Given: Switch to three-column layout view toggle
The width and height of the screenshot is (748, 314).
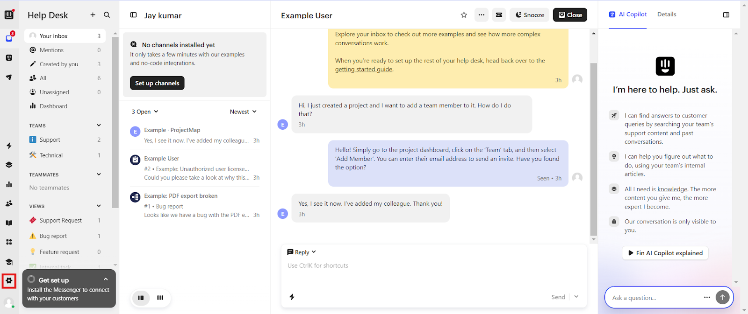Looking at the screenshot, I should click(x=160, y=298).
